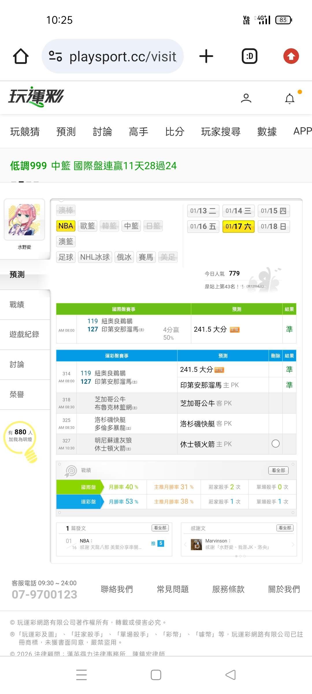Choose date 01/17 六
The height and width of the screenshot is (694, 312).
pyautogui.click(x=238, y=226)
